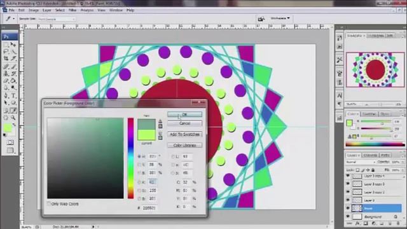
Task: Open the Sample Size dropdown
Action: pyautogui.click(x=57, y=19)
